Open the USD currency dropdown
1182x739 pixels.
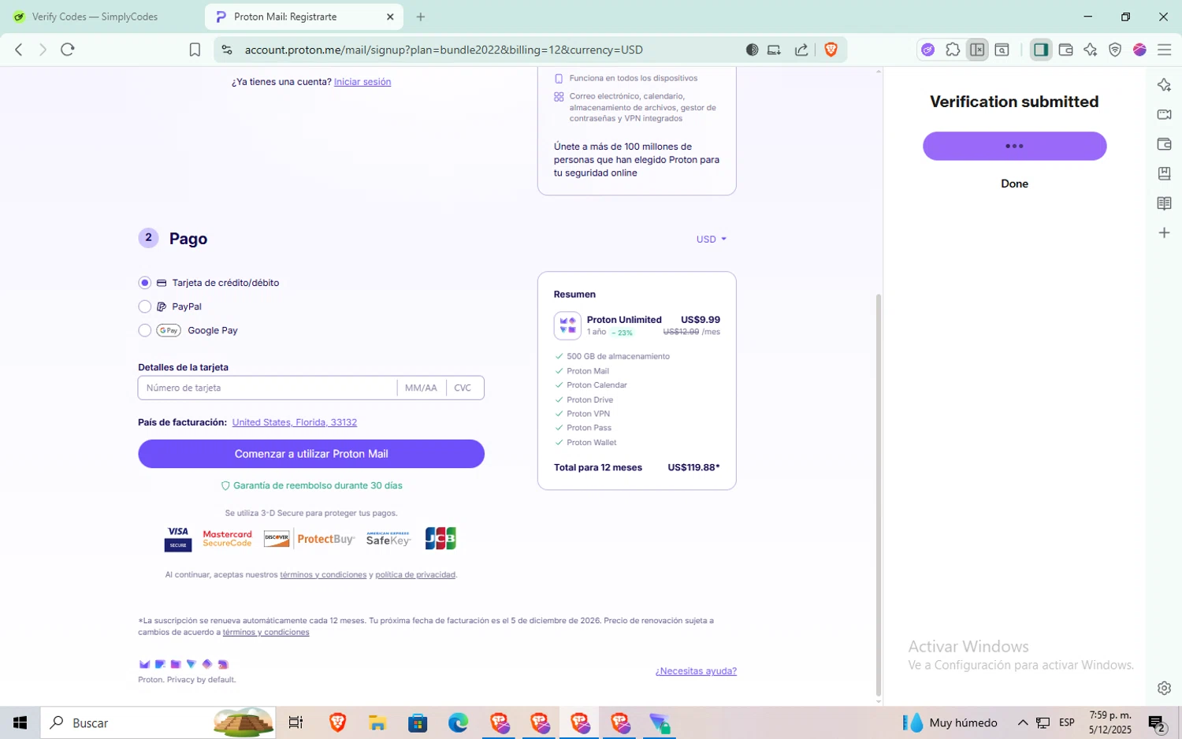pyautogui.click(x=711, y=239)
